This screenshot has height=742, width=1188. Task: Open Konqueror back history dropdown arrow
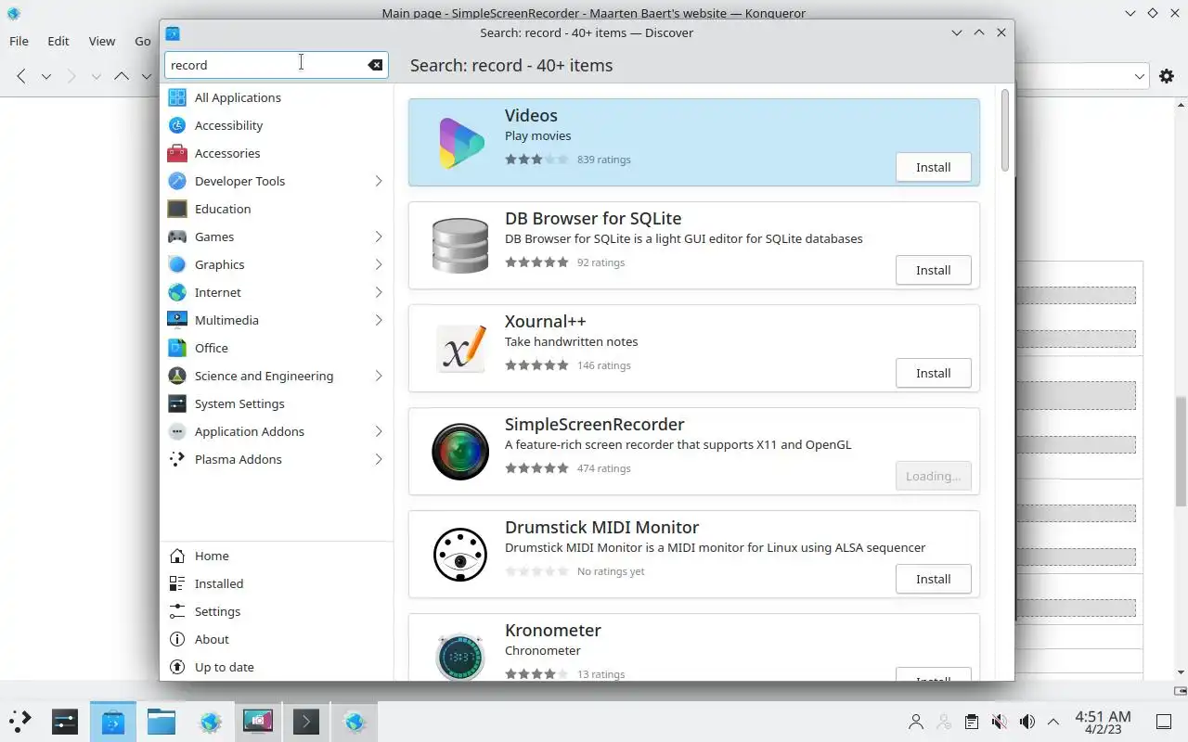[45, 76]
